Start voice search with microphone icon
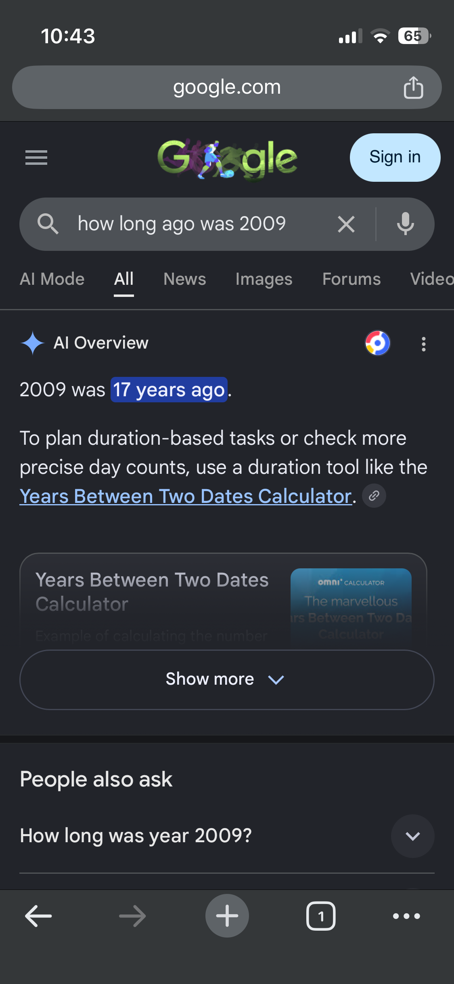 [406, 224]
